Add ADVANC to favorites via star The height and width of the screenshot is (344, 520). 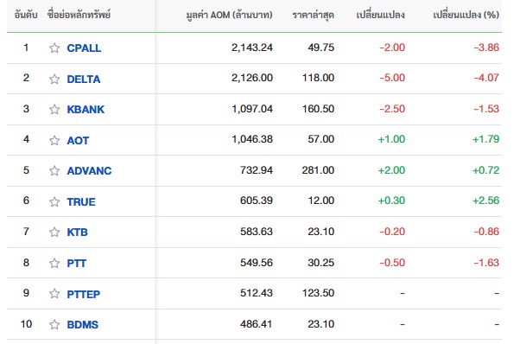(x=54, y=170)
